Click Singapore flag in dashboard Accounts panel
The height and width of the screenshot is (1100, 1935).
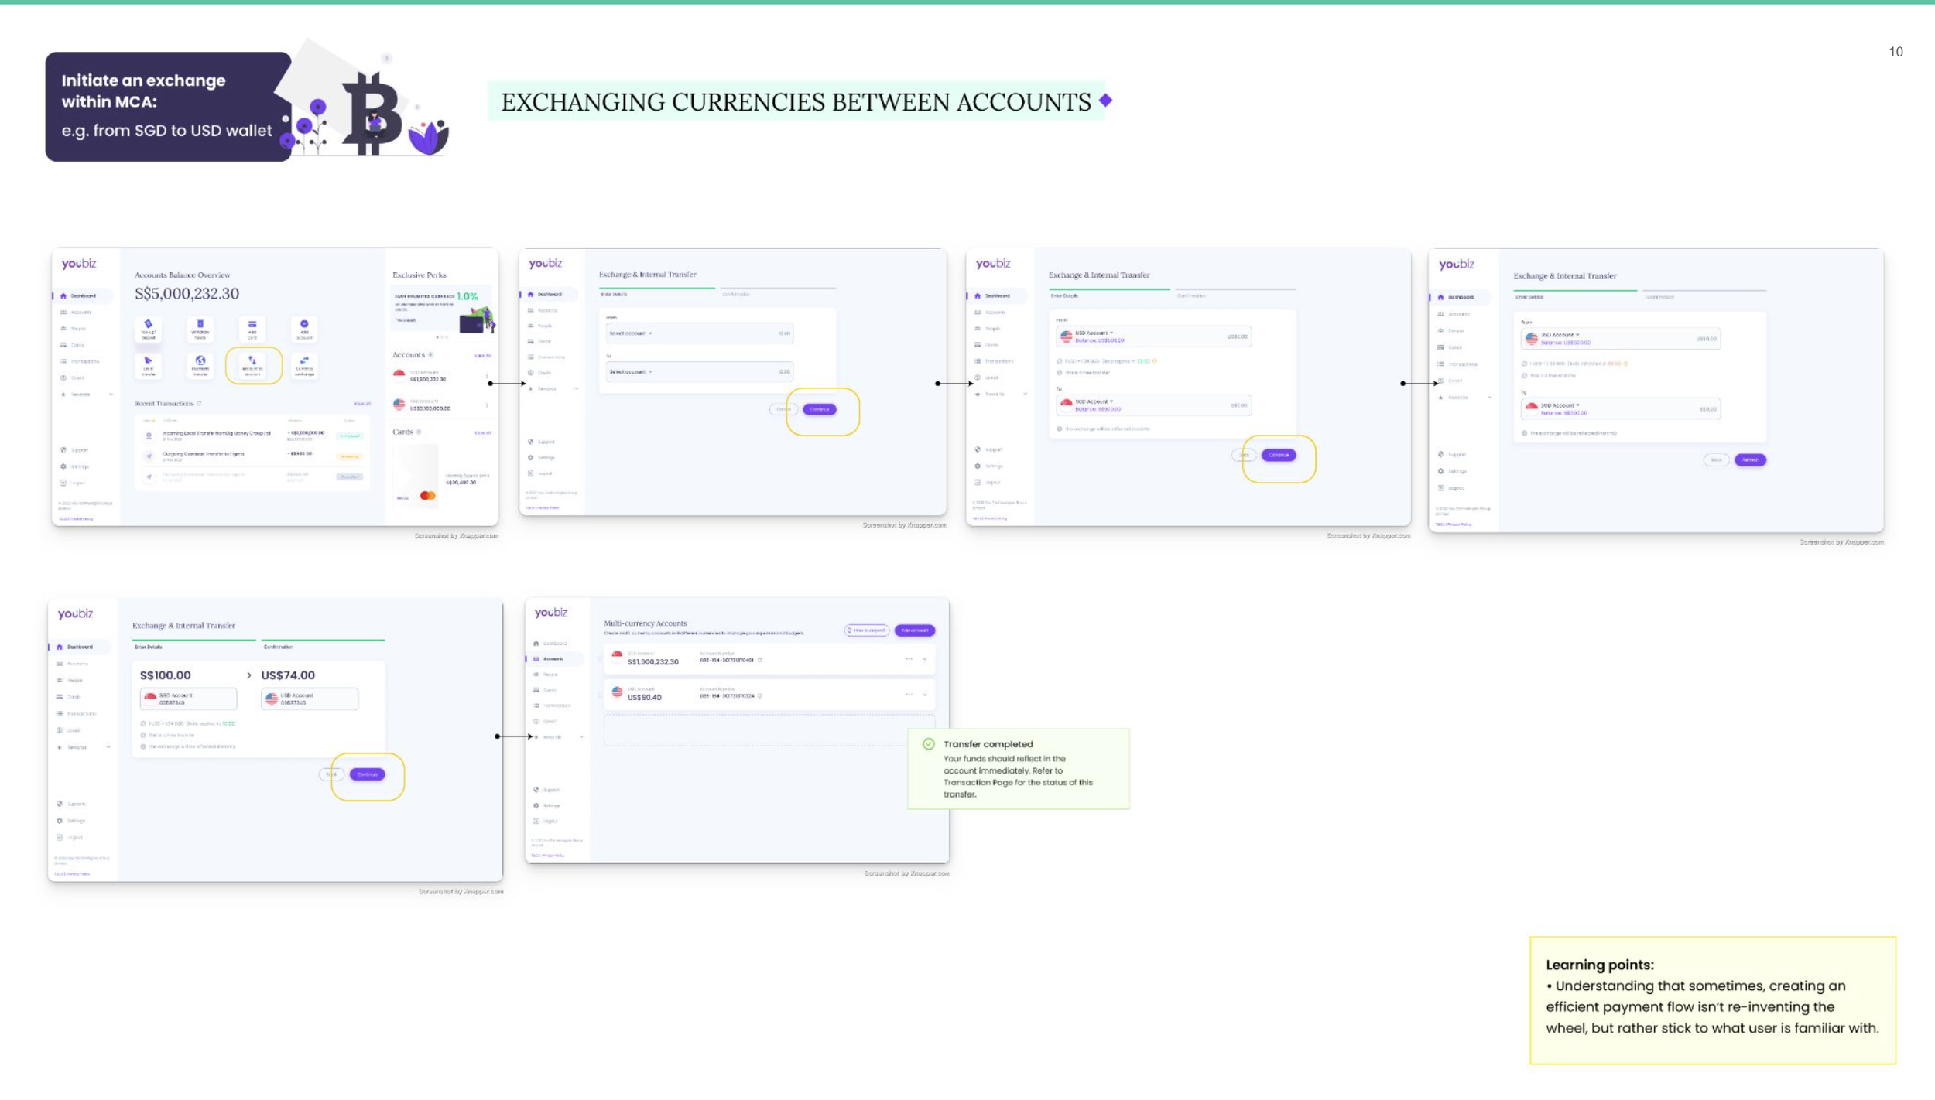click(399, 375)
